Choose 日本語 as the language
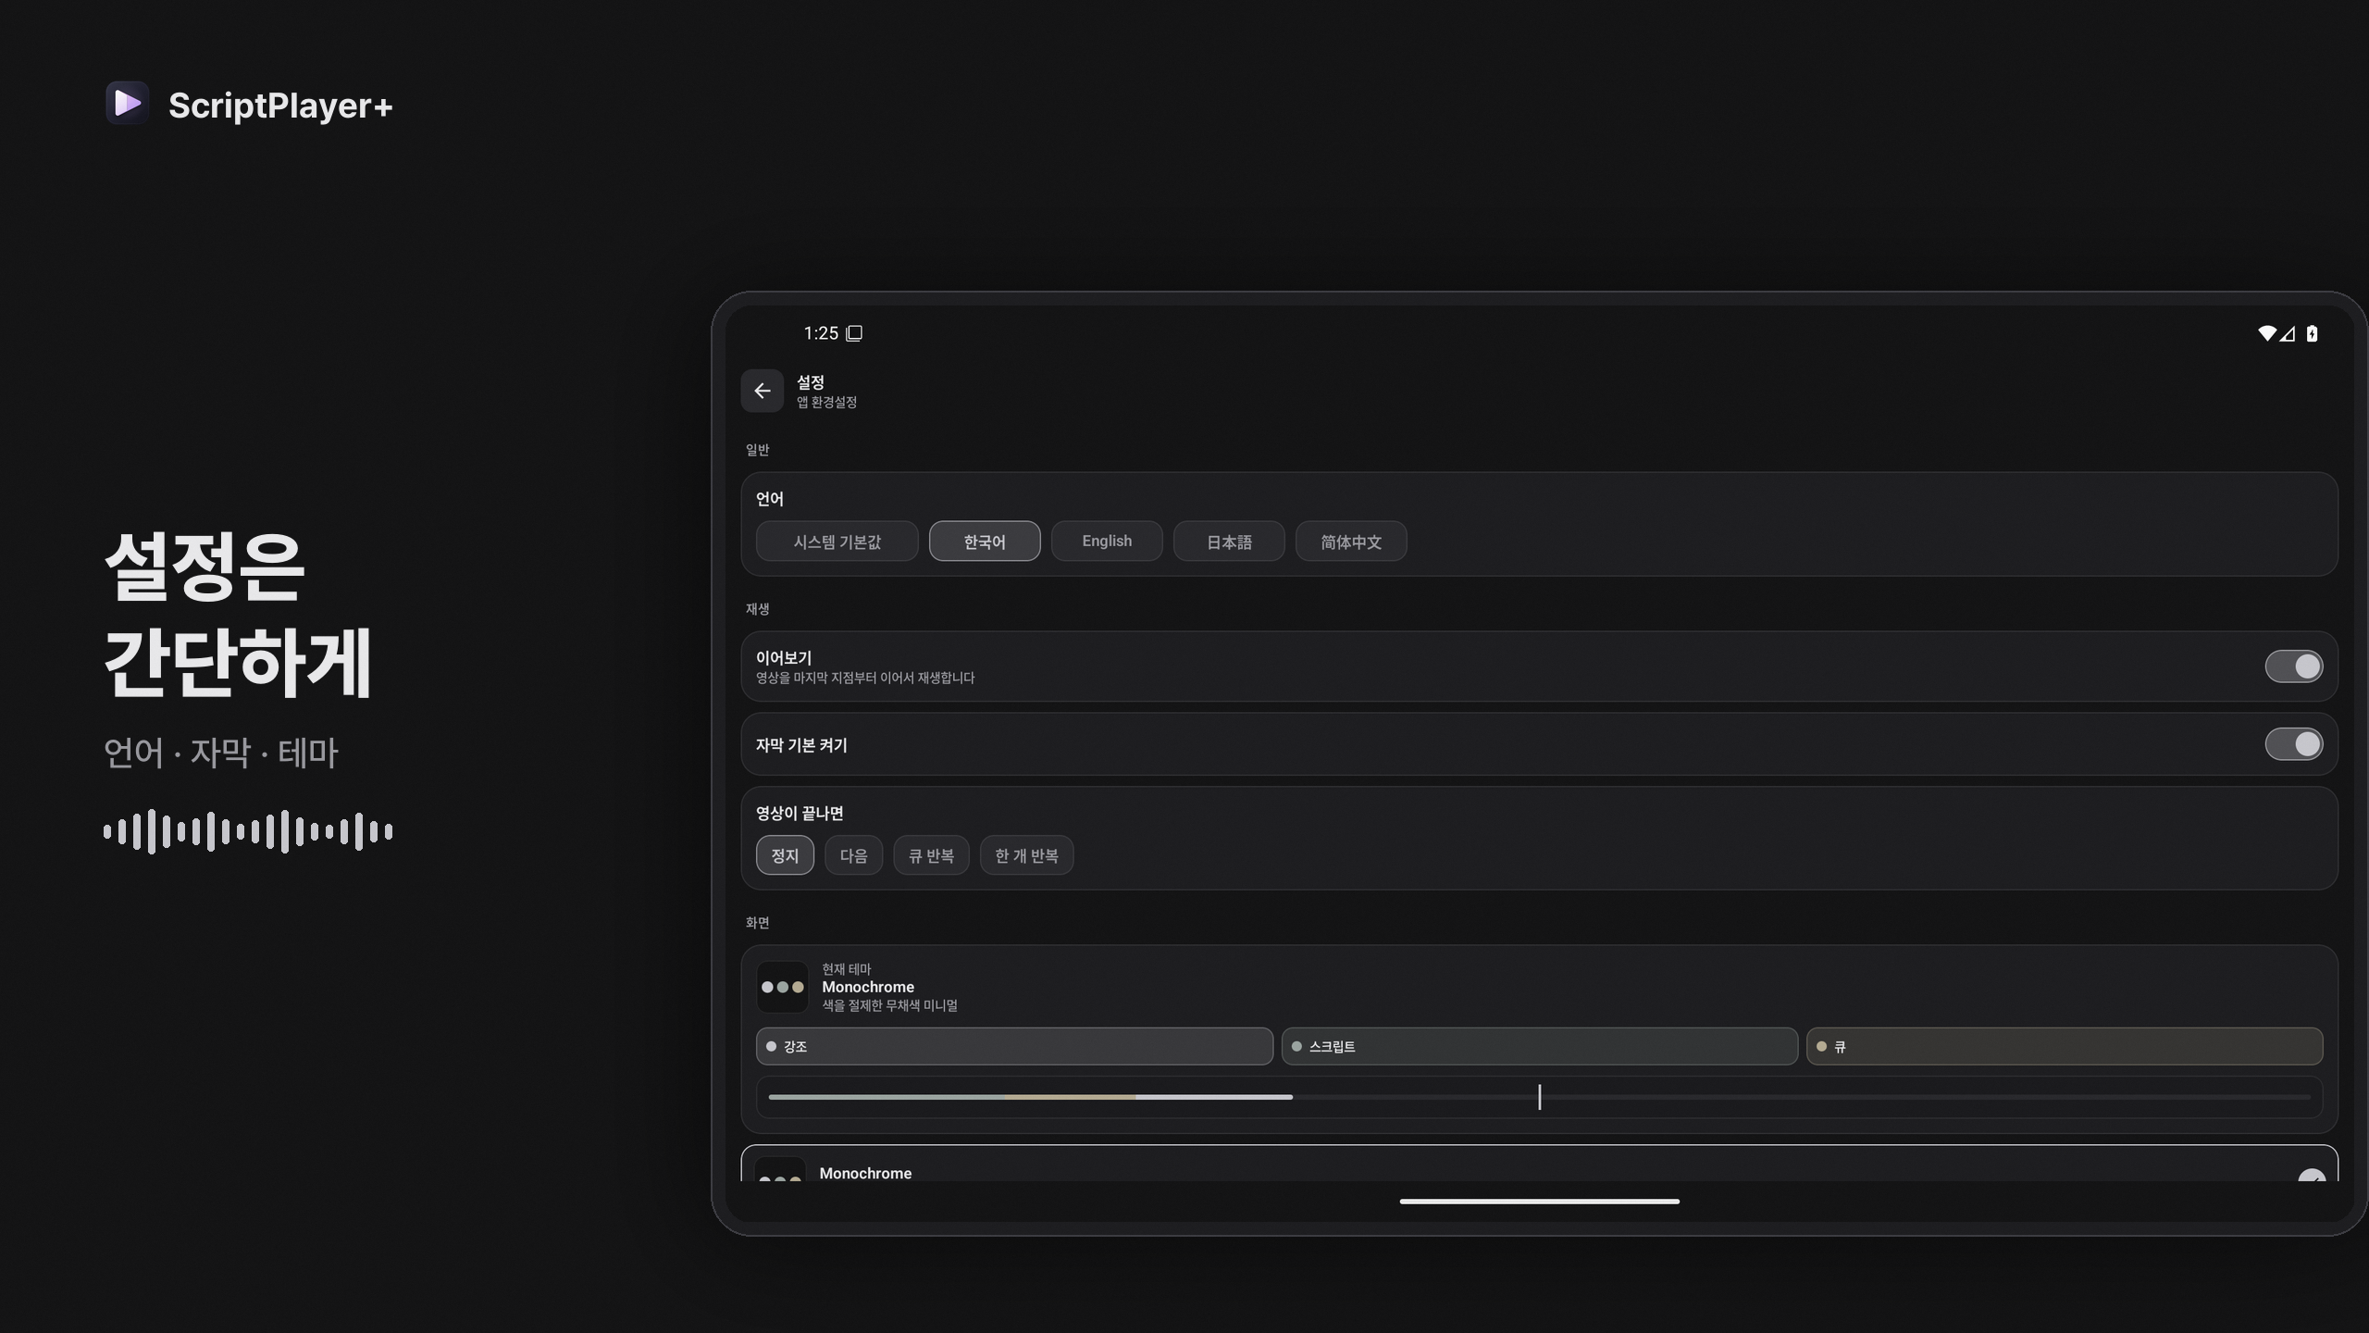 [x=1229, y=542]
